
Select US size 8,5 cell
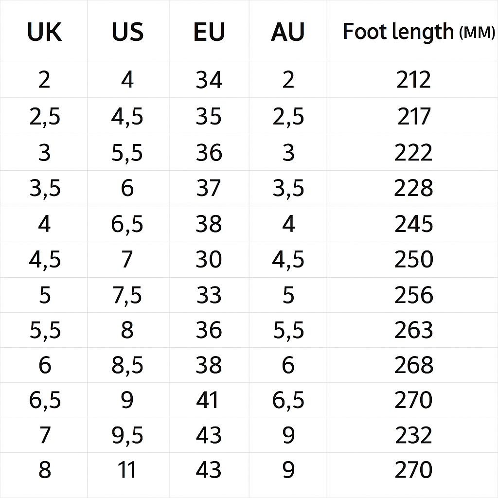pyautogui.click(x=127, y=365)
